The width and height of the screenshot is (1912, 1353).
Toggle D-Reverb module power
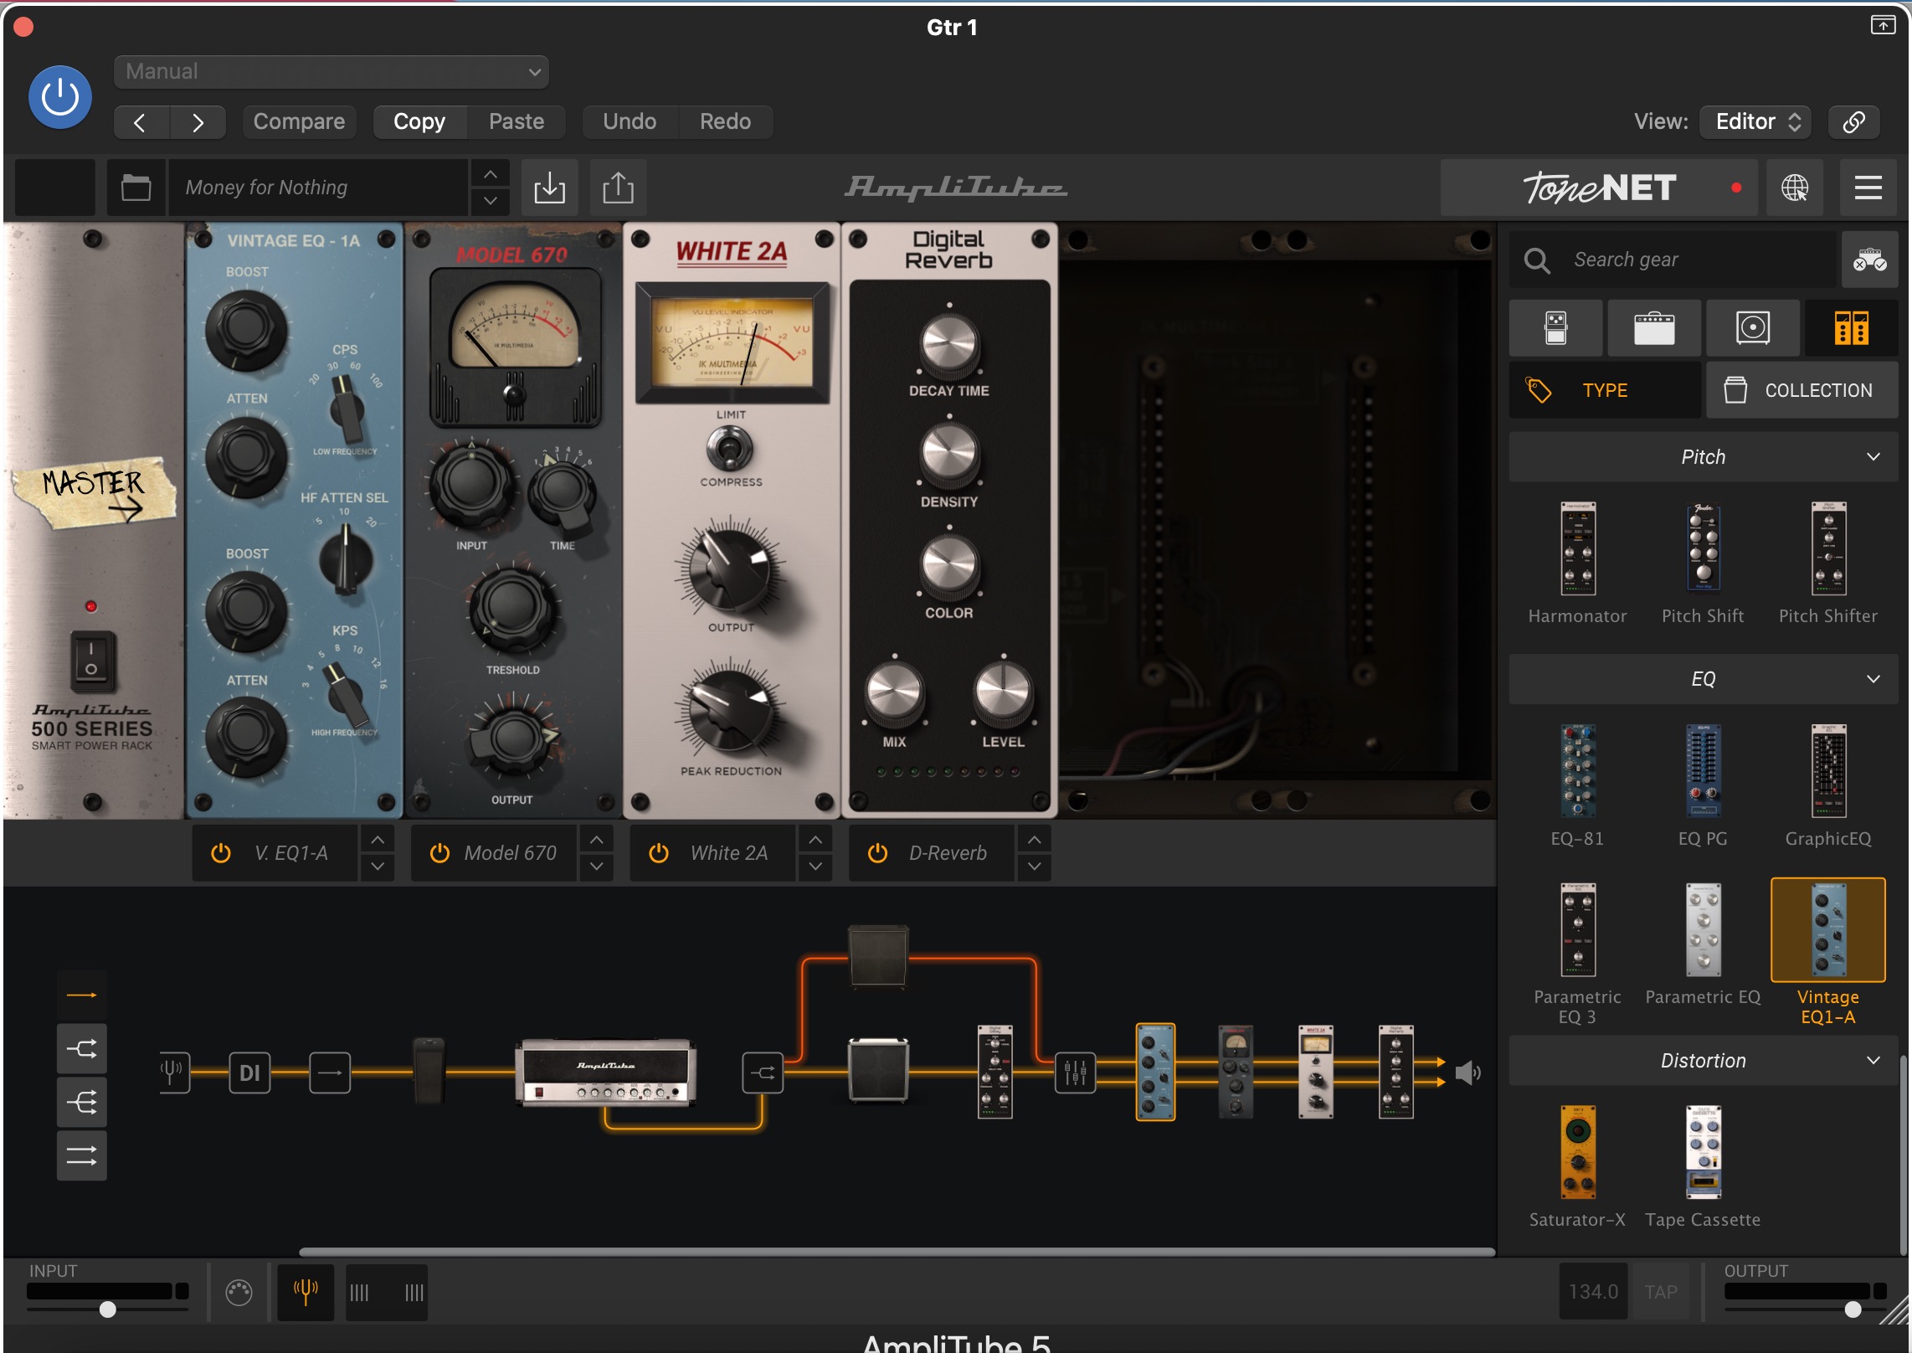click(x=877, y=853)
